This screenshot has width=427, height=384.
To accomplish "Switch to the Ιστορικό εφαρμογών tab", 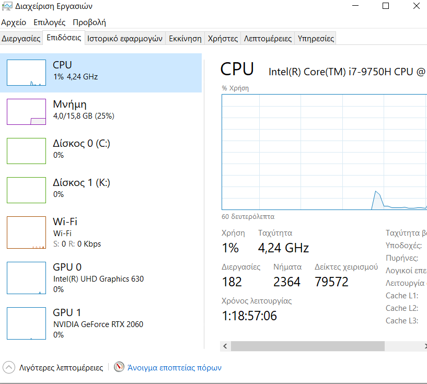I will 124,39.
